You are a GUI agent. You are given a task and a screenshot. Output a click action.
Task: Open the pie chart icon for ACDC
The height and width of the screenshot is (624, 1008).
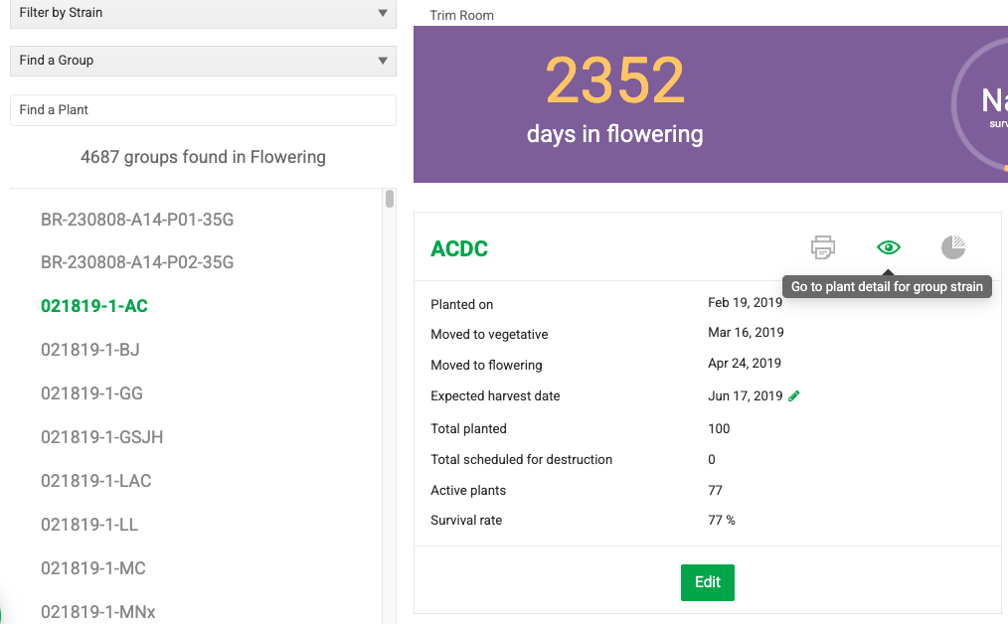pos(952,247)
